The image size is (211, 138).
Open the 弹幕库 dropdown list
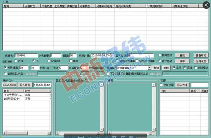pyautogui.click(x=149, y=68)
